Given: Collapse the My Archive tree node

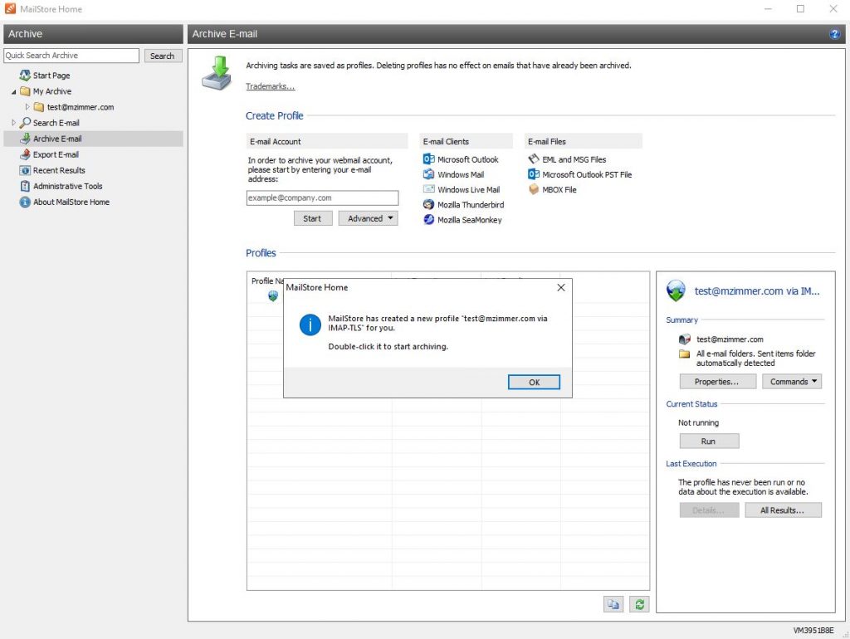Looking at the screenshot, I should tap(13, 91).
